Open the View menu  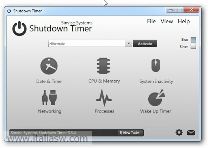point(167,21)
